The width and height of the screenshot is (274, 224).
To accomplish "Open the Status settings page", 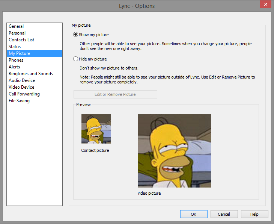I will point(35,47).
